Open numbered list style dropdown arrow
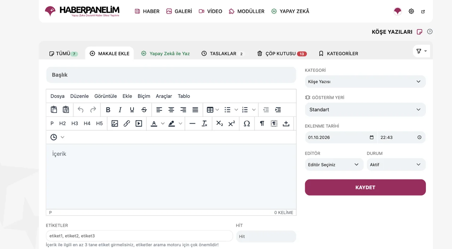 point(254,110)
